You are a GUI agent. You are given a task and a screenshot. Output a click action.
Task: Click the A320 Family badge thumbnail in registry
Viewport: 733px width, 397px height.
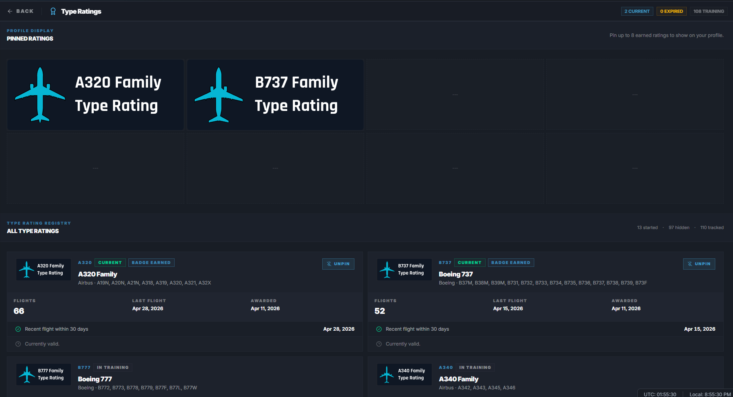pyautogui.click(x=43, y=270)
